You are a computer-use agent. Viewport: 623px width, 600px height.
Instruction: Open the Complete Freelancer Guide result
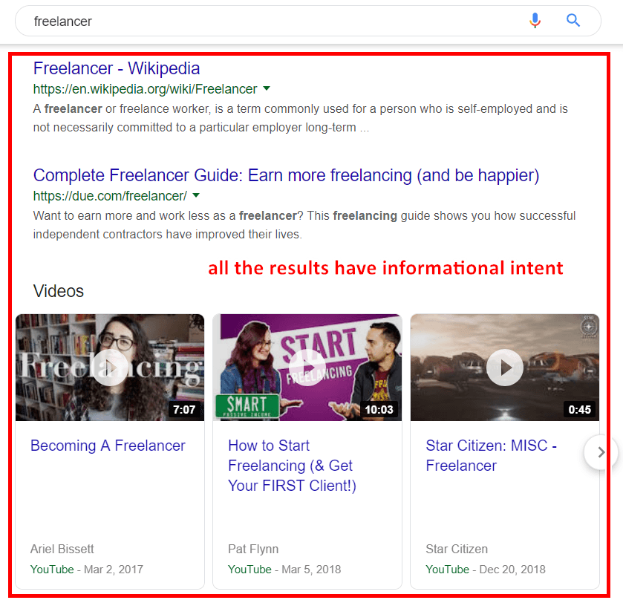(286, 176)
